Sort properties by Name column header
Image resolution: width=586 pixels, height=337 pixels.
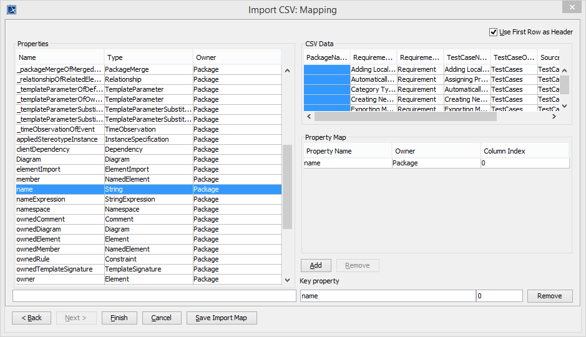(x=60, y=57)
